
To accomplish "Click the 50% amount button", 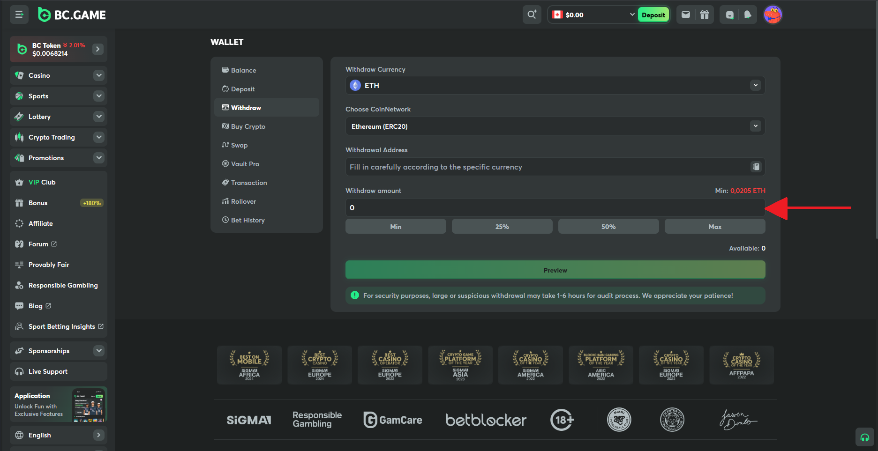I will pos(608,227).
